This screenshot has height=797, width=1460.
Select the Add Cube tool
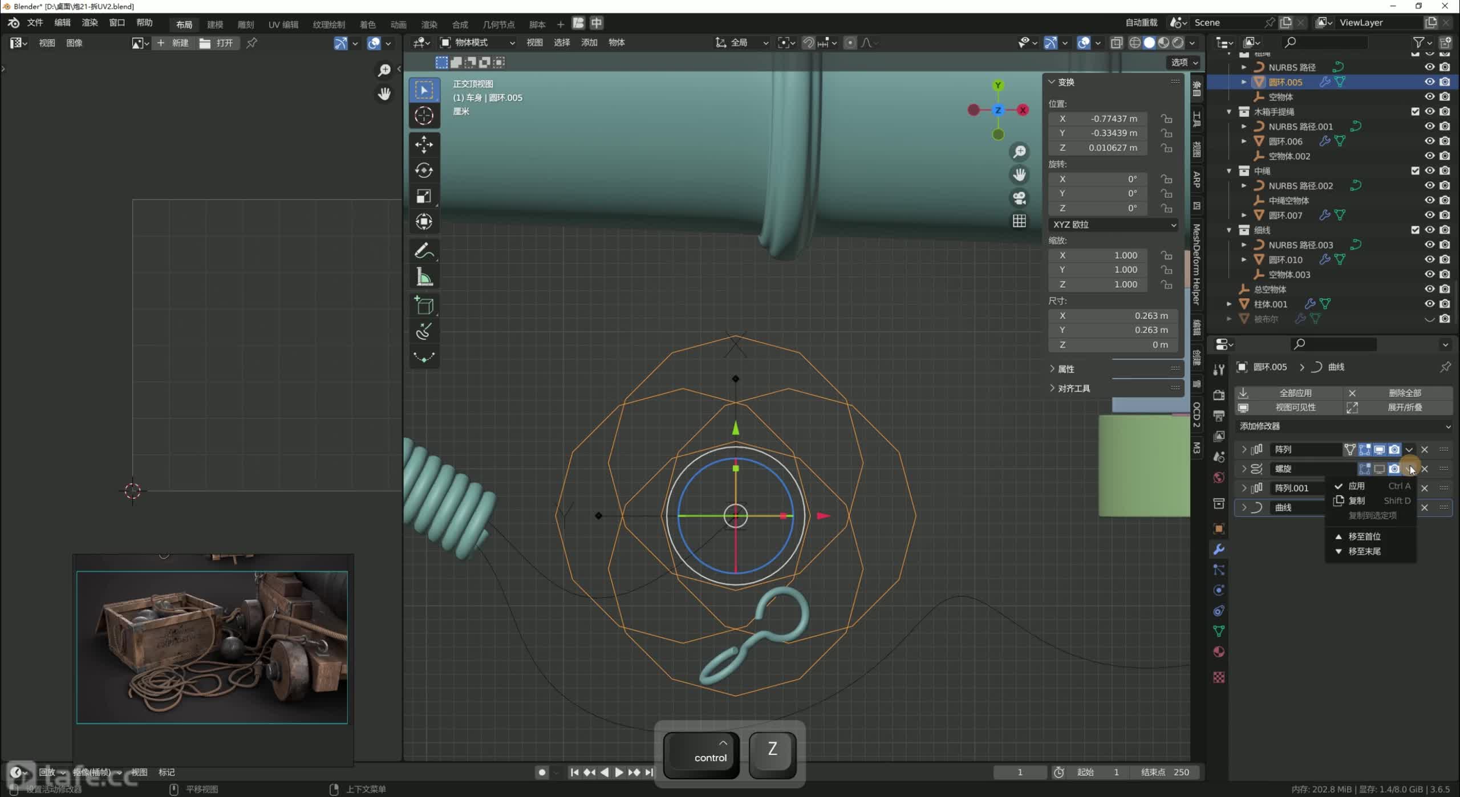424,306
